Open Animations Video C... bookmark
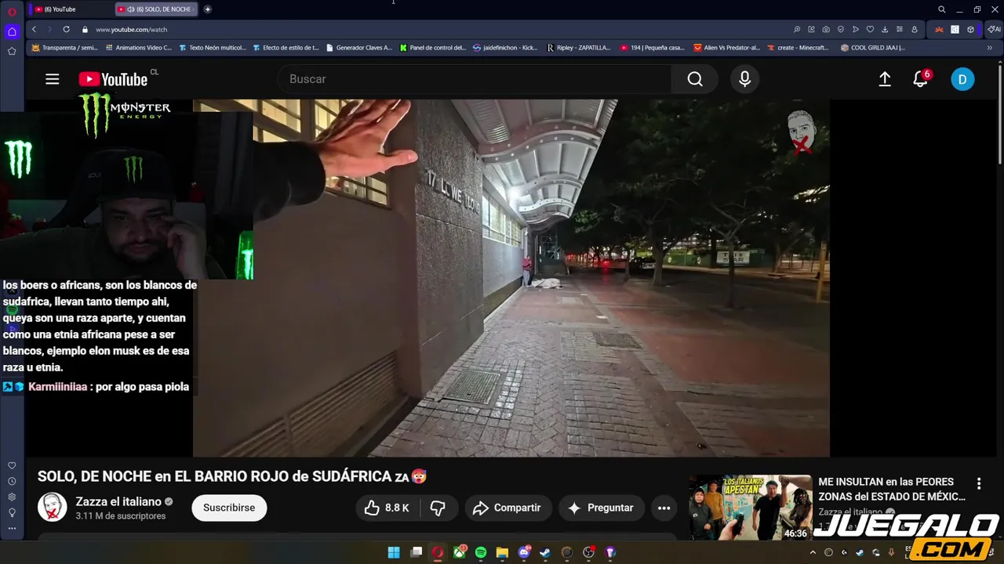1004x564 pixels. tap(139, 48)
